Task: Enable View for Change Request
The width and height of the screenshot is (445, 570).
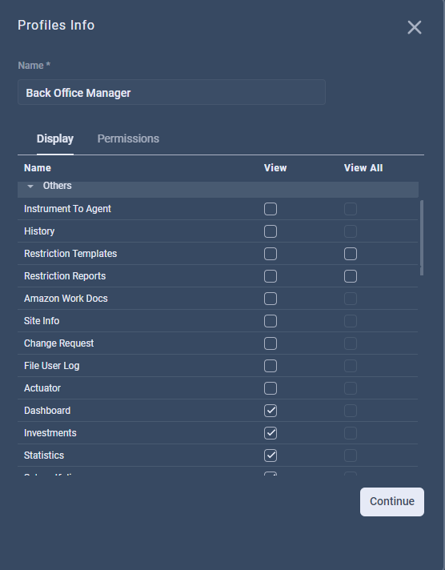Action: (271, 343)
